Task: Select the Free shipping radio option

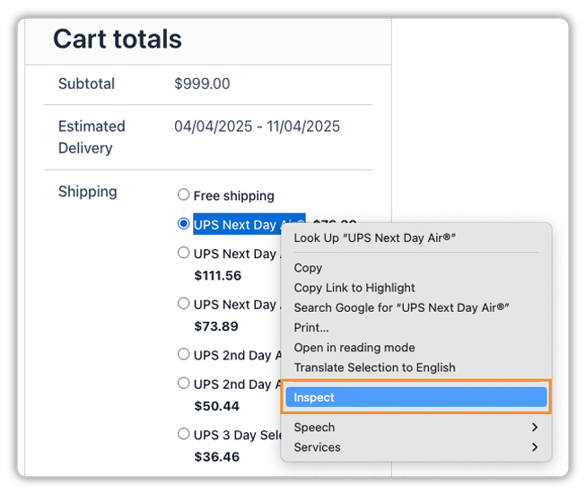Action: 183,195
